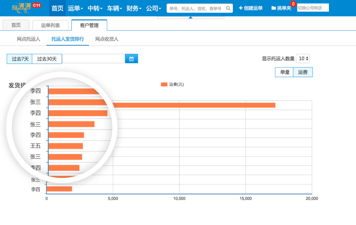Toggle the 运费(元) legend swatch
This screenshot has height=225, width=356.
(164, 84)
